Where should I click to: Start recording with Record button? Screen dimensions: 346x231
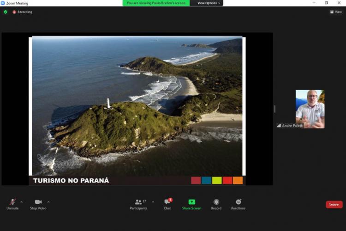click(216, 204)
